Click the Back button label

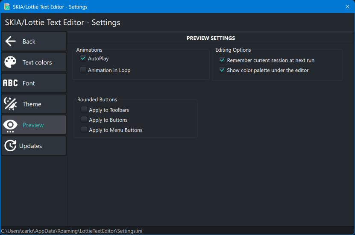(x=29, y=41)
